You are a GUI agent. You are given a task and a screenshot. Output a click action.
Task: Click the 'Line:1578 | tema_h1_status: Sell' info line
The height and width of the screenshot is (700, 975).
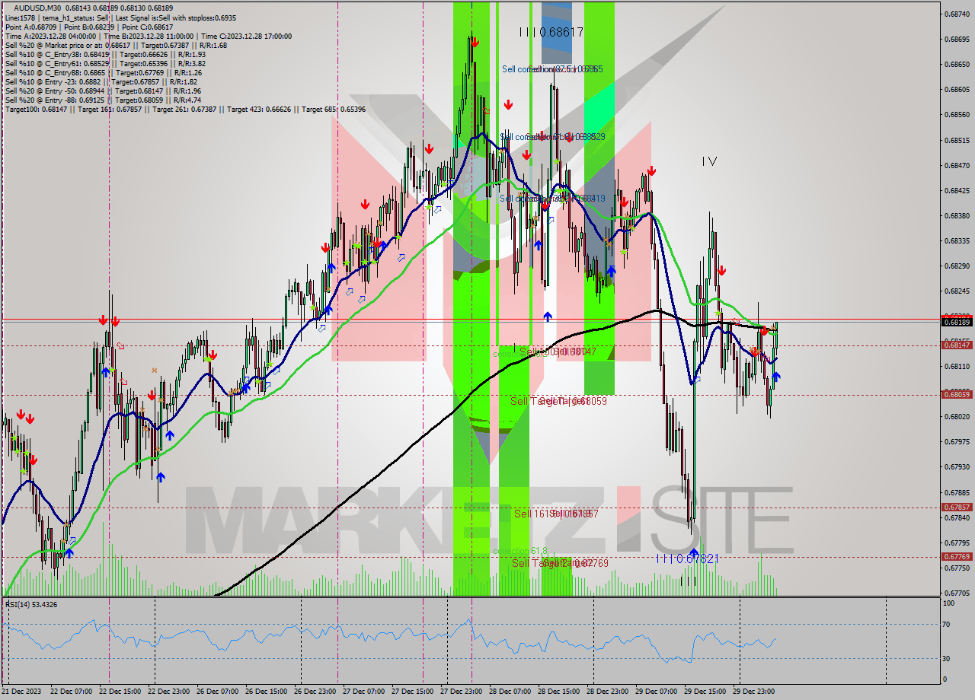pos(120,17)
